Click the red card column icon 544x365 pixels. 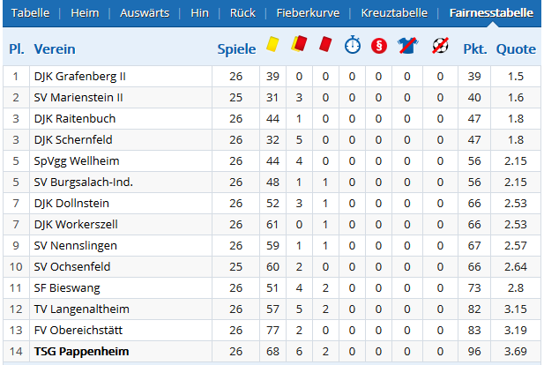click(325, 44)
